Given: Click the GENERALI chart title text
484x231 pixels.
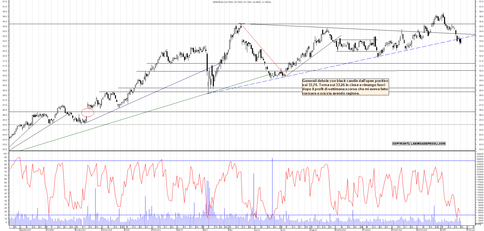Looking at the screenshot, I should [242, 2].
